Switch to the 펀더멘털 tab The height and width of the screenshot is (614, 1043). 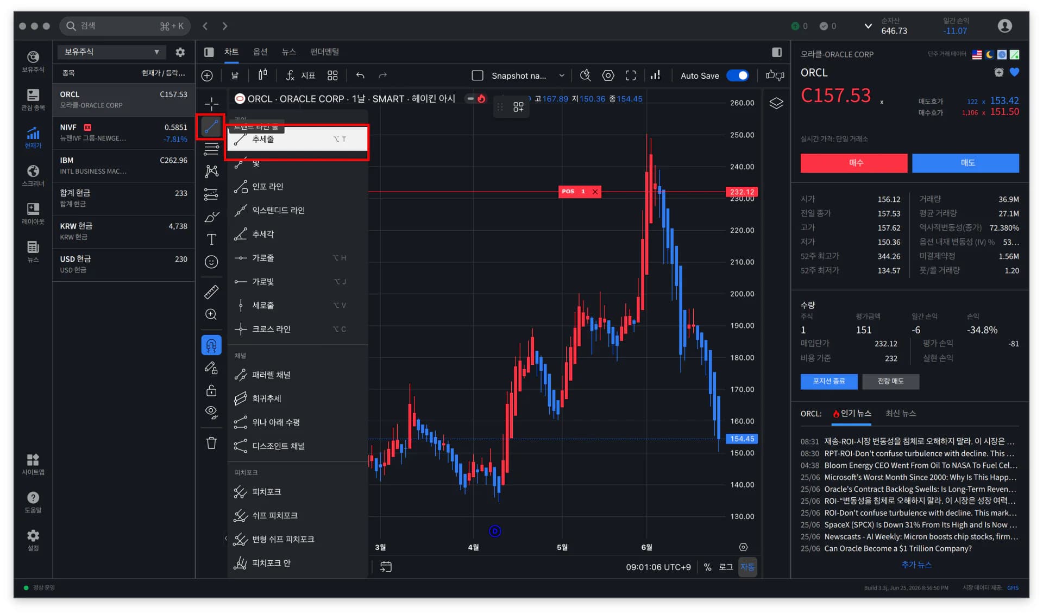tap(324, 52)
